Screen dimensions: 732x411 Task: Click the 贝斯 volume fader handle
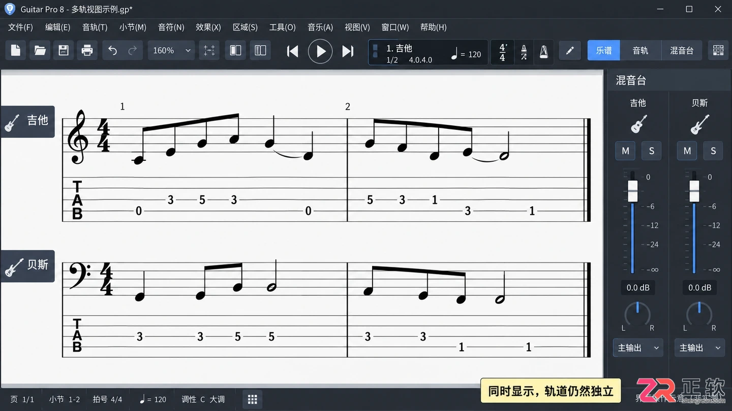tap(694, 191)
